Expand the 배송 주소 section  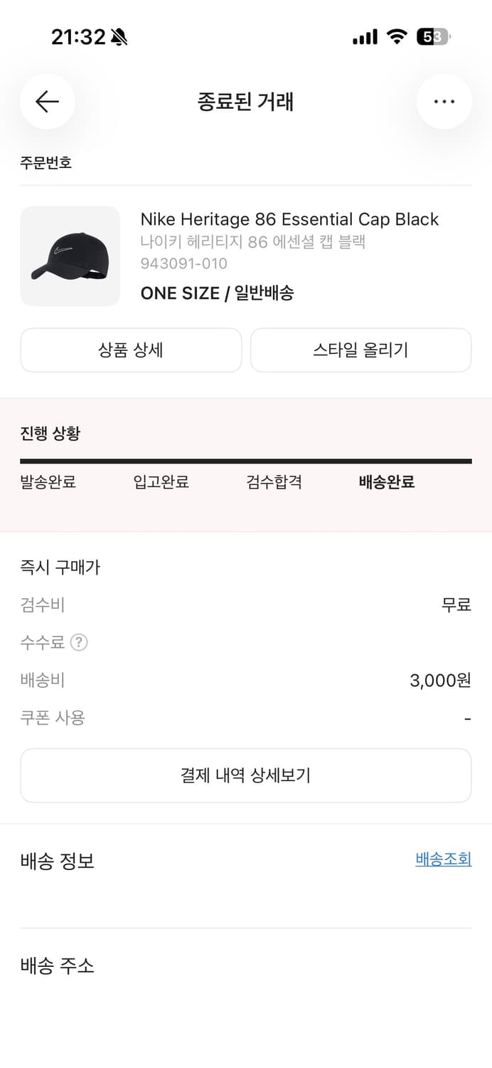click(57, 966)
